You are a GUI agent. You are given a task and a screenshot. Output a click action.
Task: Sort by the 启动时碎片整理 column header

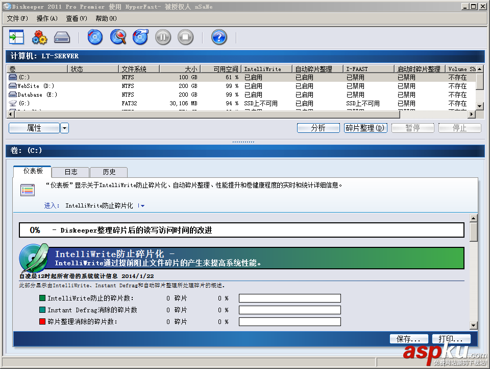pos(420,69)
